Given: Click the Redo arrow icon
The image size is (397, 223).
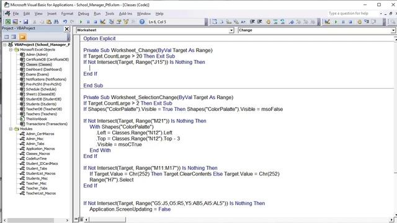Looking at the screenshot, I should click(x=72, y=22).
